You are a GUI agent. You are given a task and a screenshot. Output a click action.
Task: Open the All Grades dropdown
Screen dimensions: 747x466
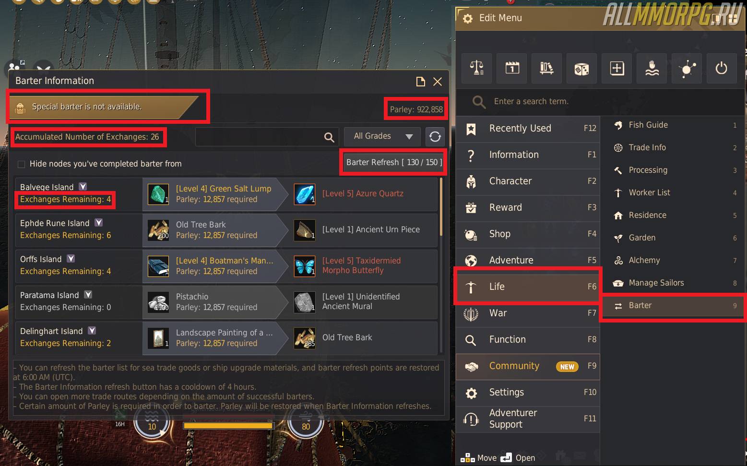point(382,137)
